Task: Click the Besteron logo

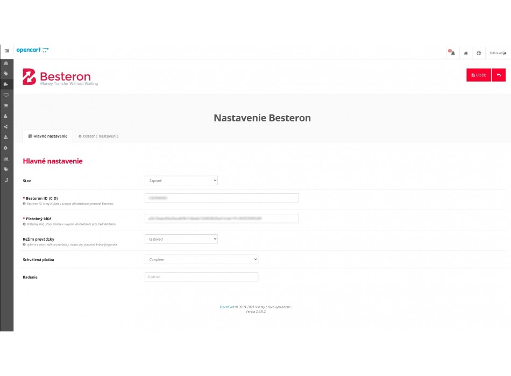Action: click(x=60, y=77)
